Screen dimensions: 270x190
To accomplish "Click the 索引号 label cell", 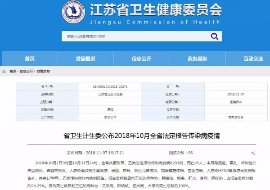I will (x=47, y=86).
